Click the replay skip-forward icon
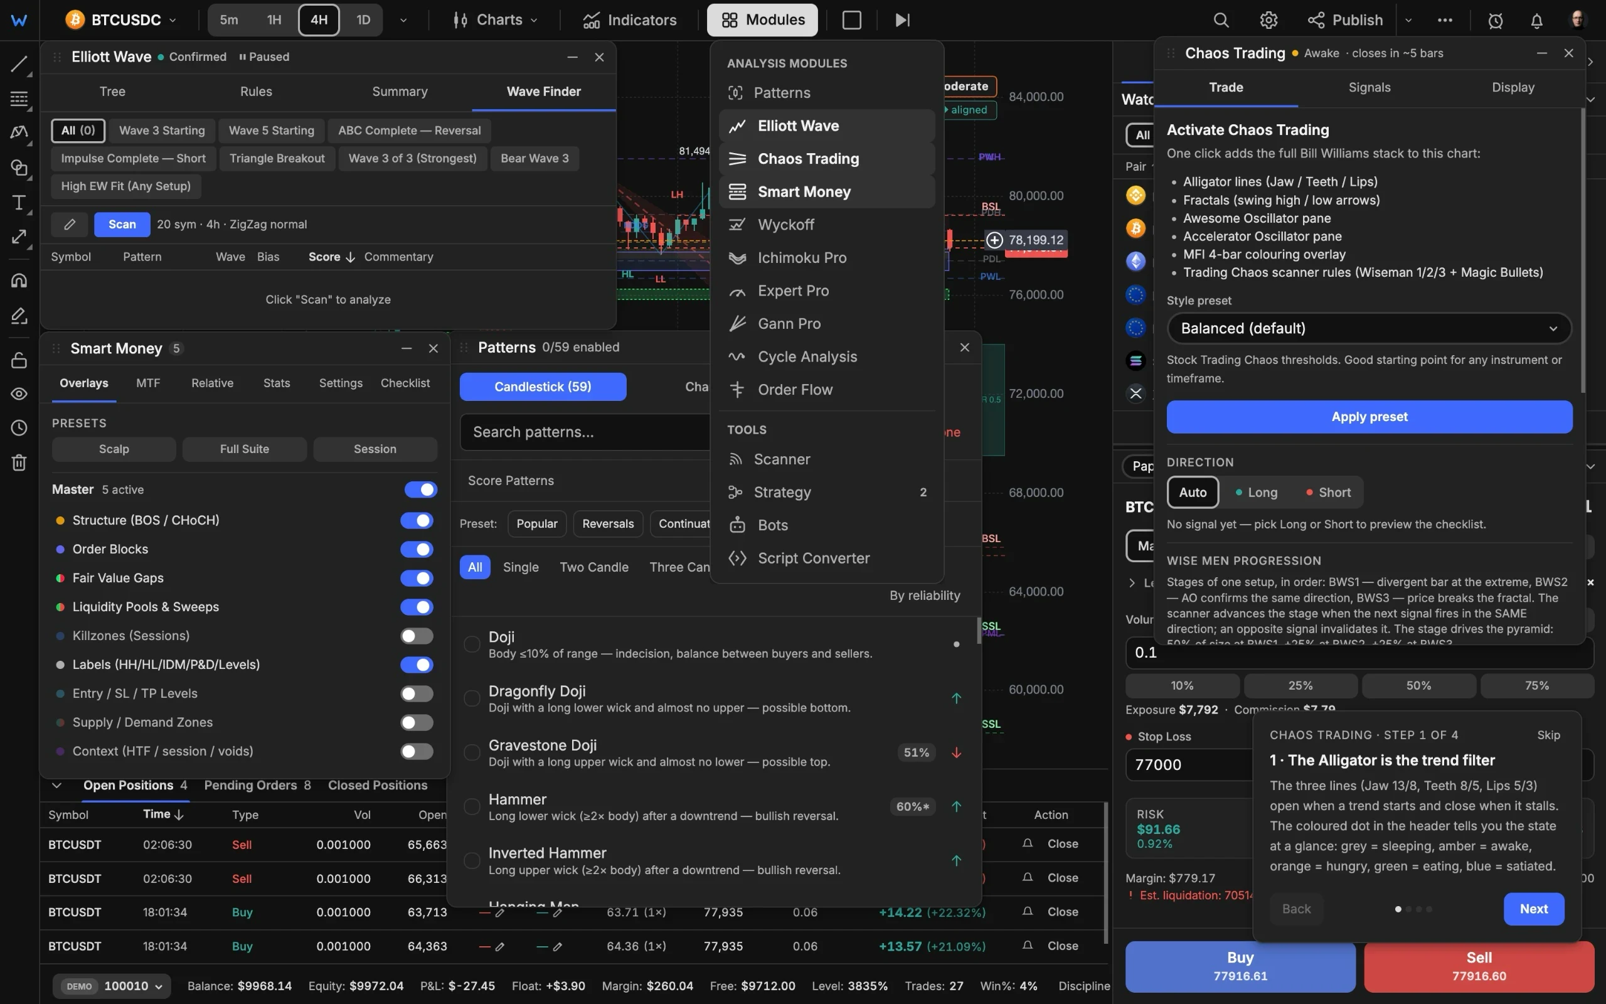Image resolution: width=1606 pixels, height=1004 pixels. click(x=902, y=20)
